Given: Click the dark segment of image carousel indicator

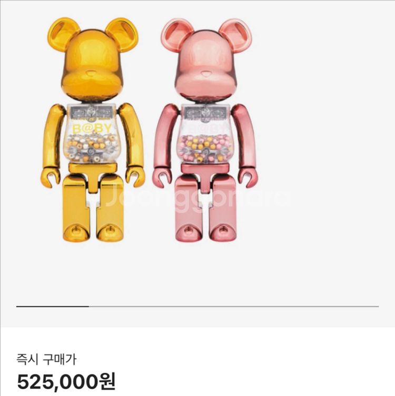Looking at the screenshot, I should click(x=53, y=306).
